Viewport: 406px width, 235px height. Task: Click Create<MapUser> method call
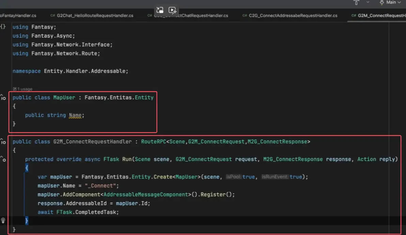[177, 177]
